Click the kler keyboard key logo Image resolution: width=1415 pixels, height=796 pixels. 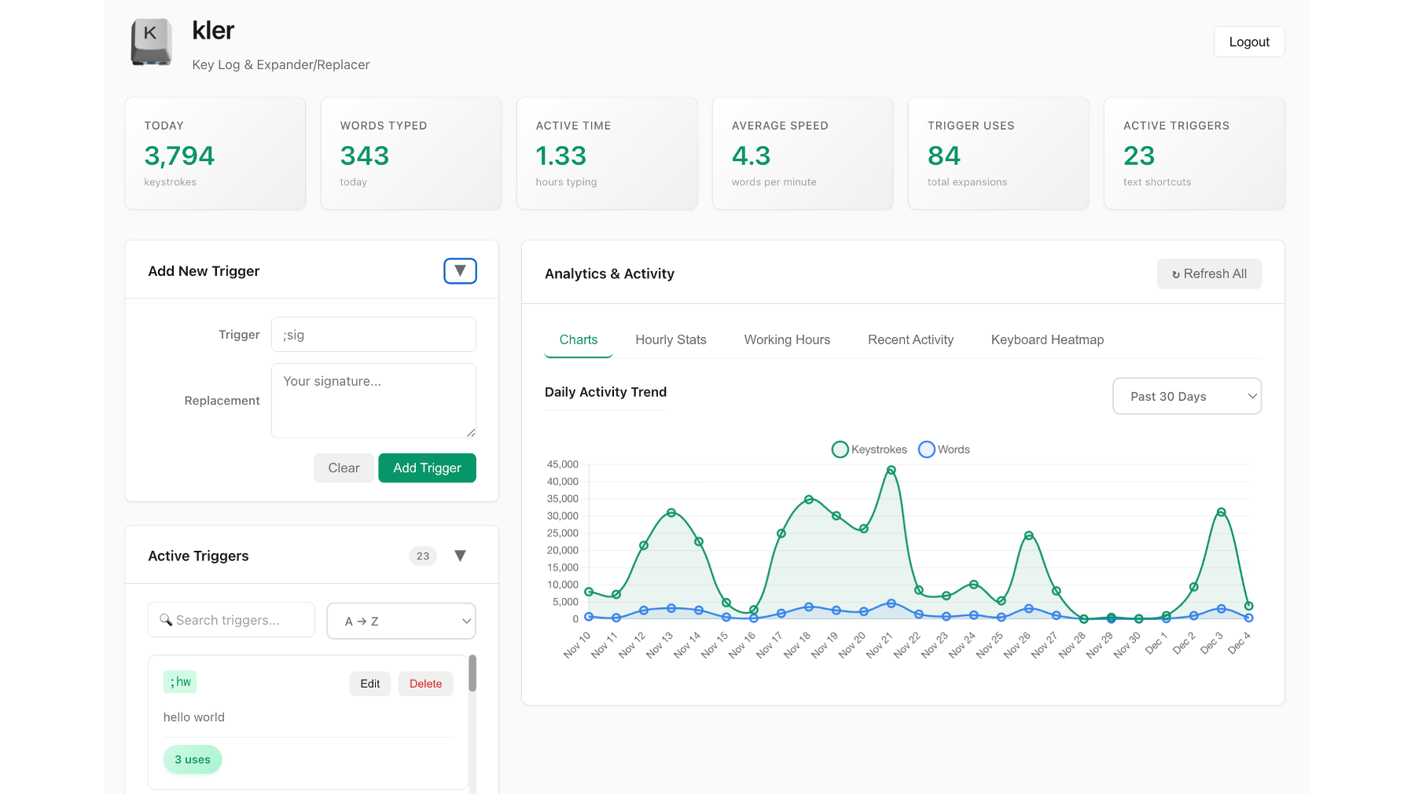[151, 42]
